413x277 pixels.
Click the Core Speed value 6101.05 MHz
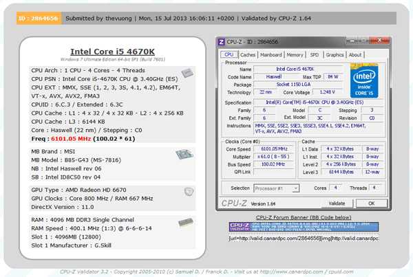pos(274,149)
